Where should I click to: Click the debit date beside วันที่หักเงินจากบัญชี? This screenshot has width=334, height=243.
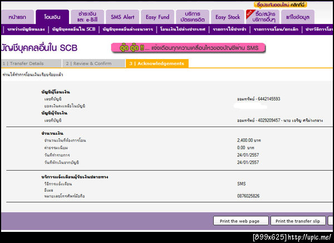click(x=248, y=162)
